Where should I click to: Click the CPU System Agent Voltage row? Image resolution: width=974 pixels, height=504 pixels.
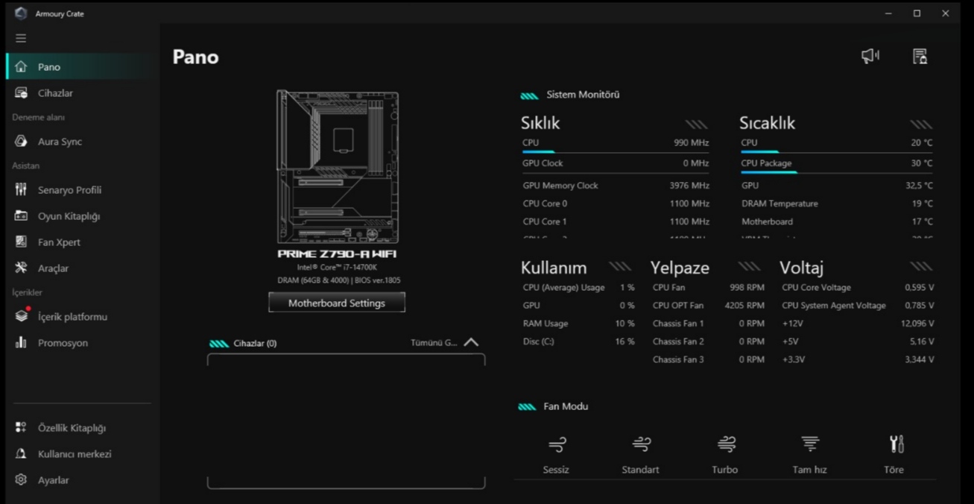pos(858,305)
